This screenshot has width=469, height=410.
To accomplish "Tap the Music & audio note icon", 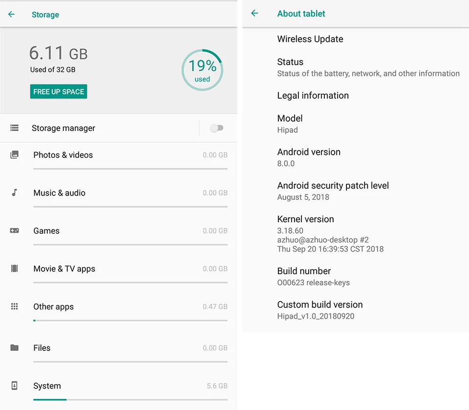I will [14, 193].
